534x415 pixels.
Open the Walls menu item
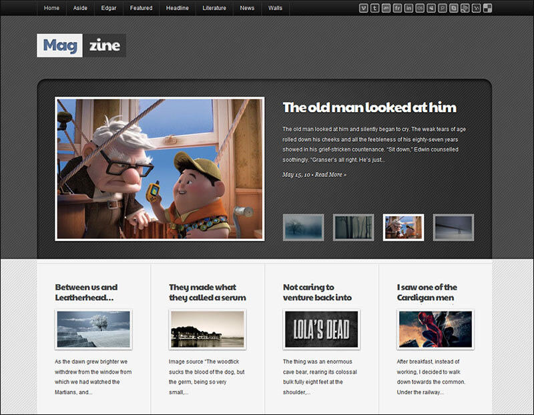pos(275,8)
